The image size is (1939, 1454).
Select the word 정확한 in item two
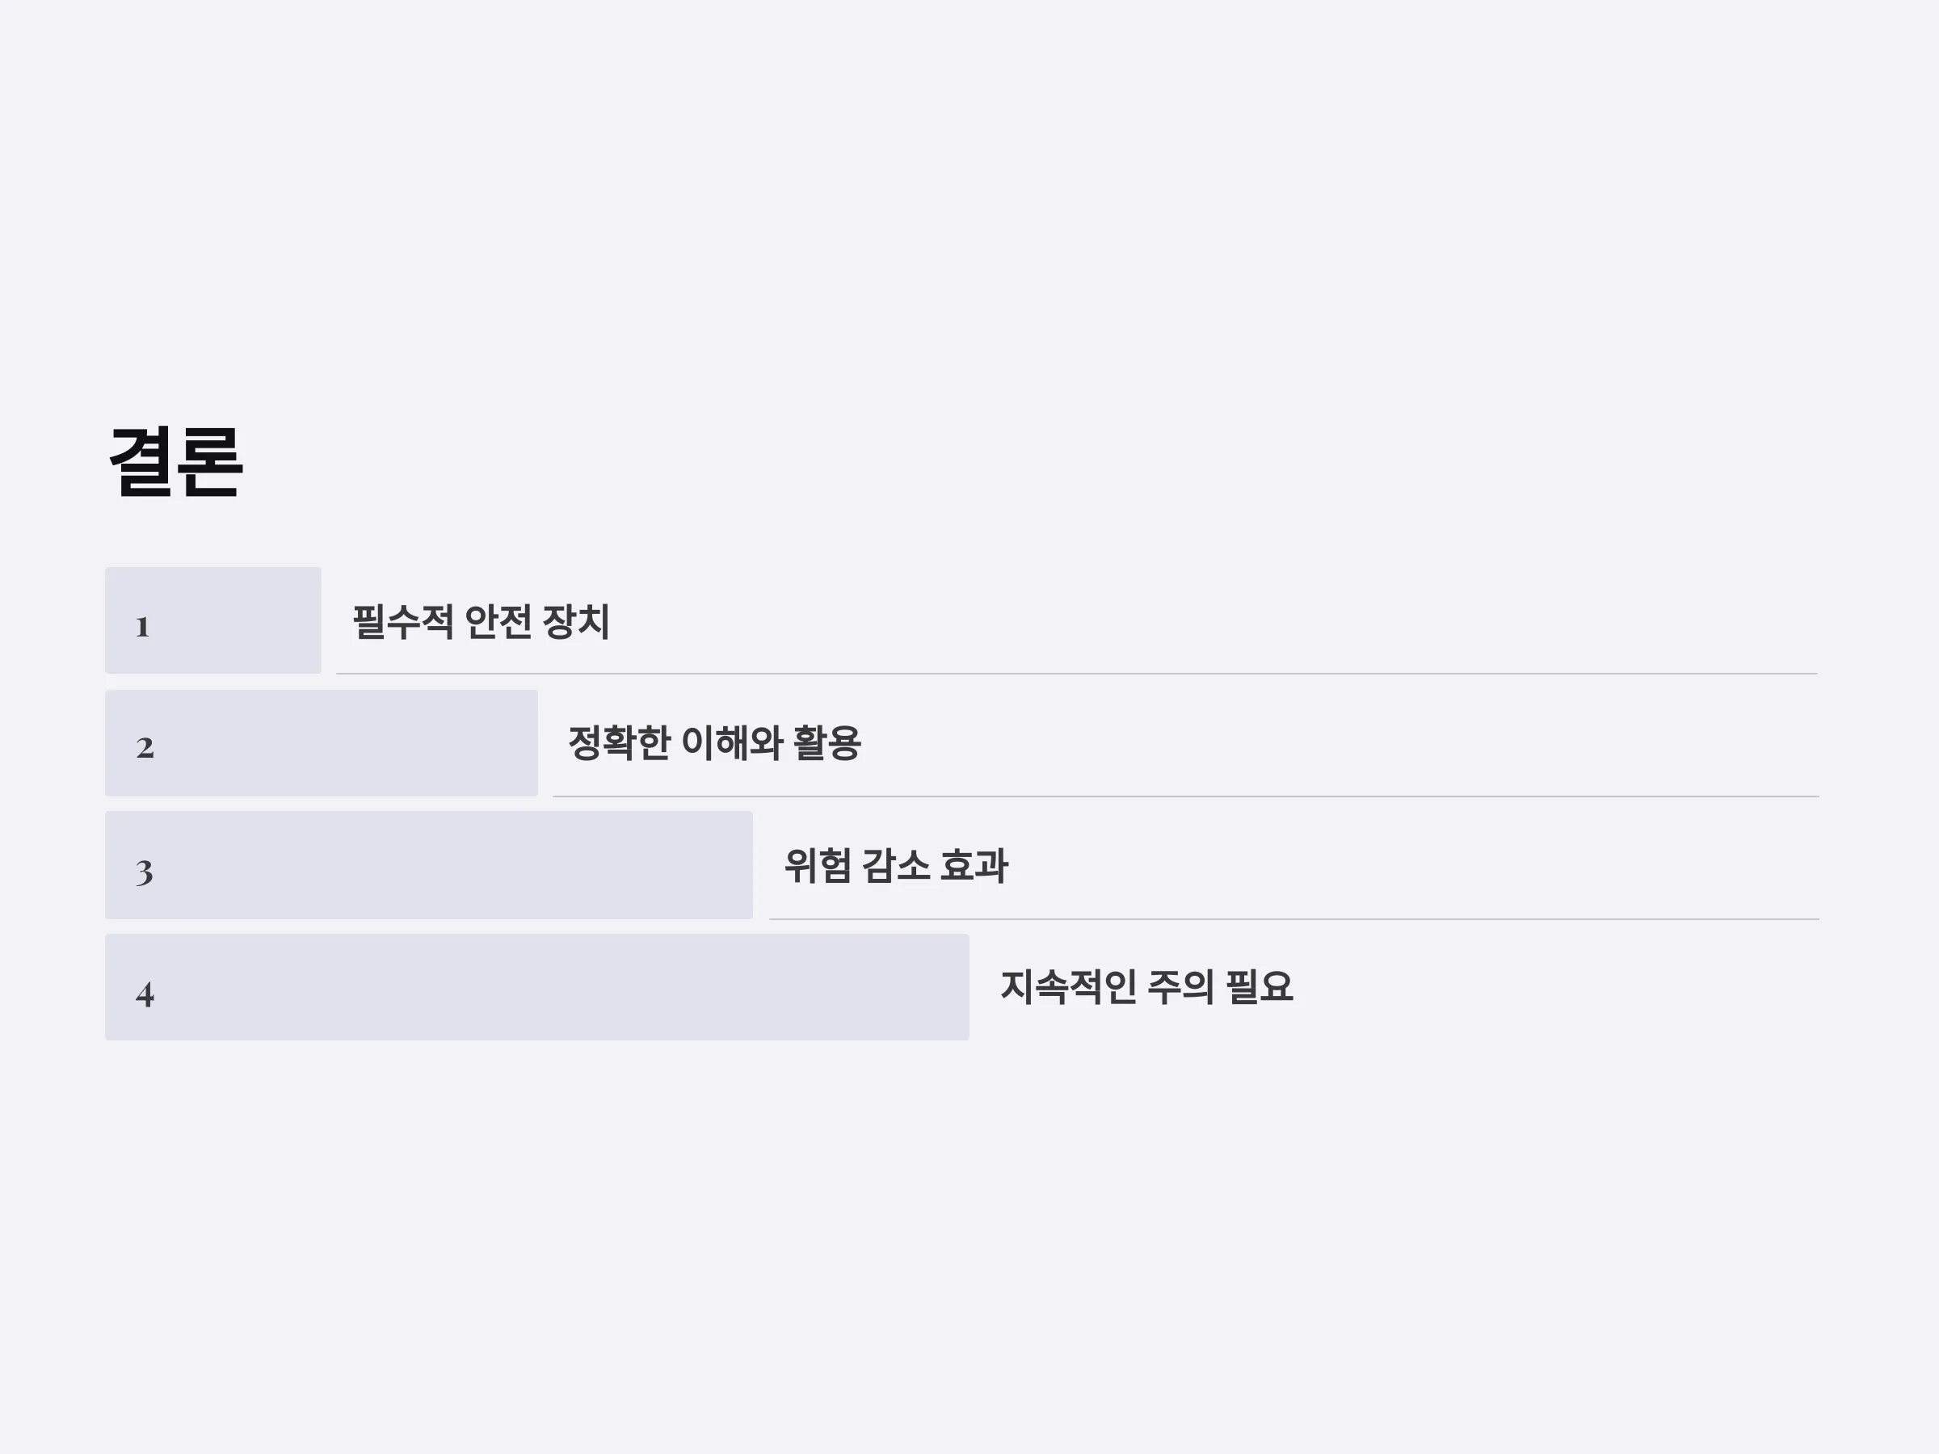click(x=620, y=743)
